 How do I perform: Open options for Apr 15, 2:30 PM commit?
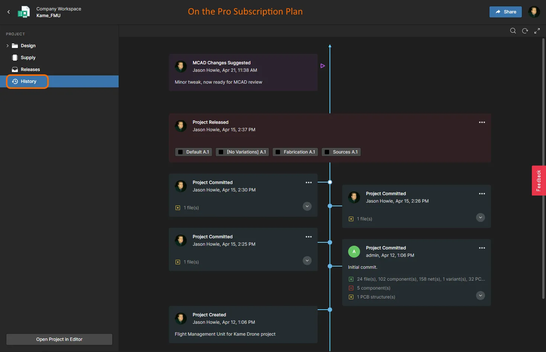point(309,183)
